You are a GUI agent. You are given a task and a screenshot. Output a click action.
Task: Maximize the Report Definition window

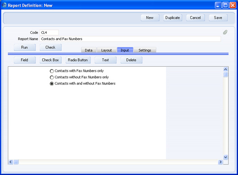[x=225, y=5]
